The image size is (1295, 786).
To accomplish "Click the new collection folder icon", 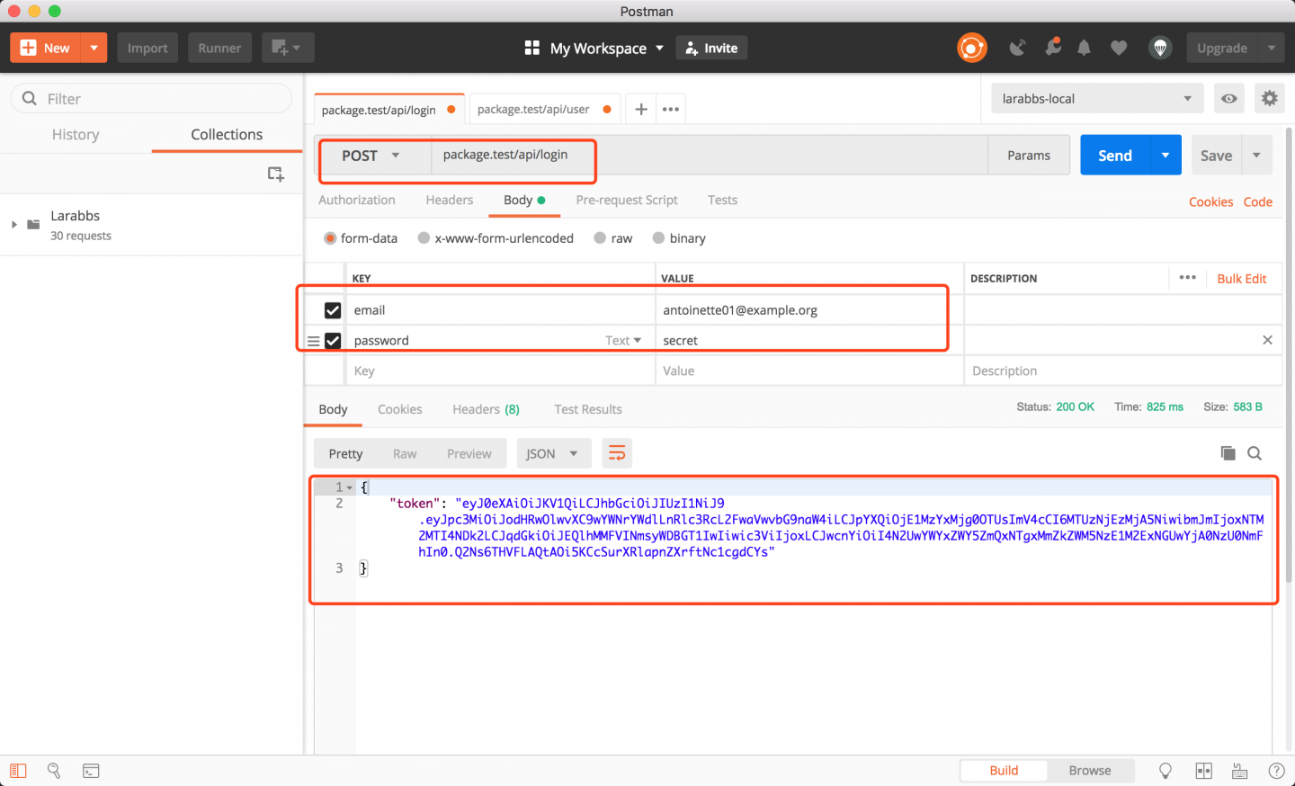I will [x=275, y=174].
